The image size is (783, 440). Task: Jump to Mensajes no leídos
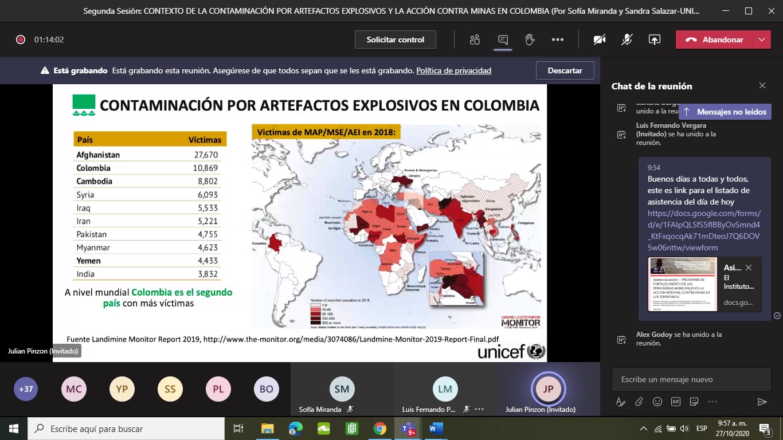725,112
